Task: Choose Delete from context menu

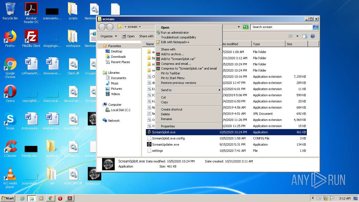Action: pos(189,114)
